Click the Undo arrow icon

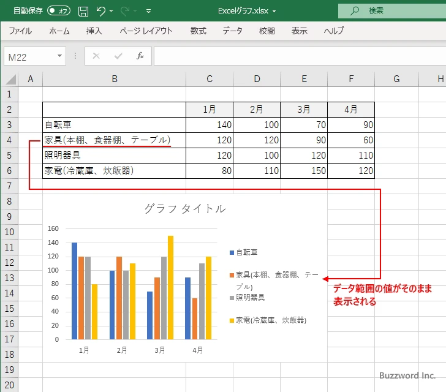[100, 11]
